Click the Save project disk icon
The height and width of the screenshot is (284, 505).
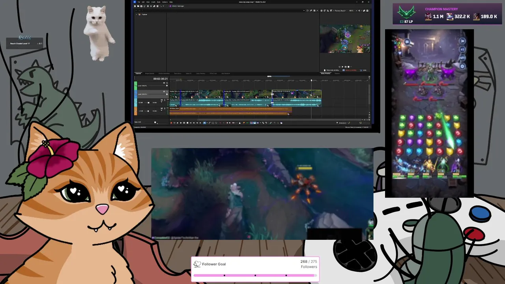pos(141,6)
